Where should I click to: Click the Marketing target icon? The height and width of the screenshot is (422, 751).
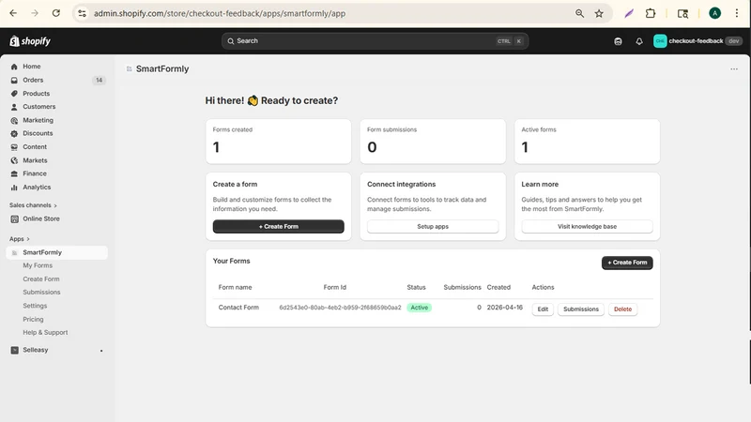(x=14, y=120)
